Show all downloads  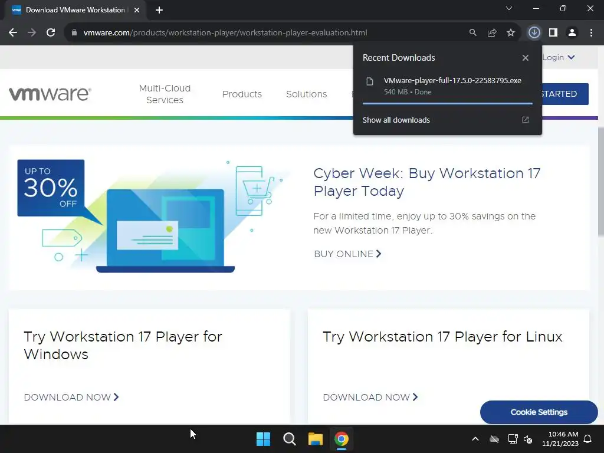coord(396,120)
